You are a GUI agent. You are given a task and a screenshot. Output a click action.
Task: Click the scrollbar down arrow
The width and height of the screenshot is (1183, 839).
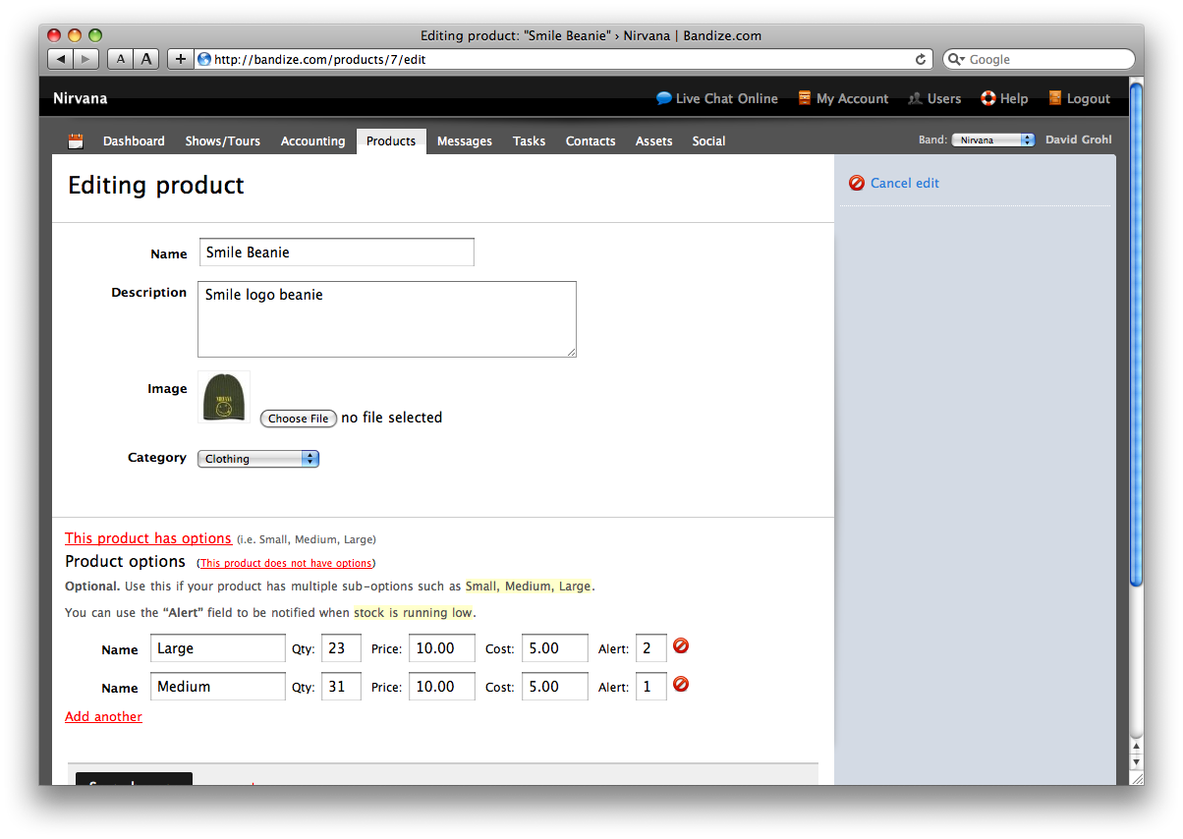1137,762
